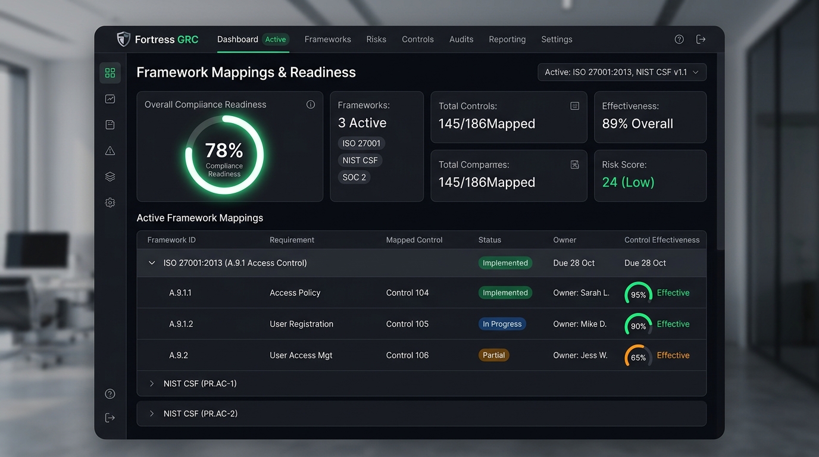Click the list icon in Total Controls card
This screenshot has width=819, height=457.
575,106
